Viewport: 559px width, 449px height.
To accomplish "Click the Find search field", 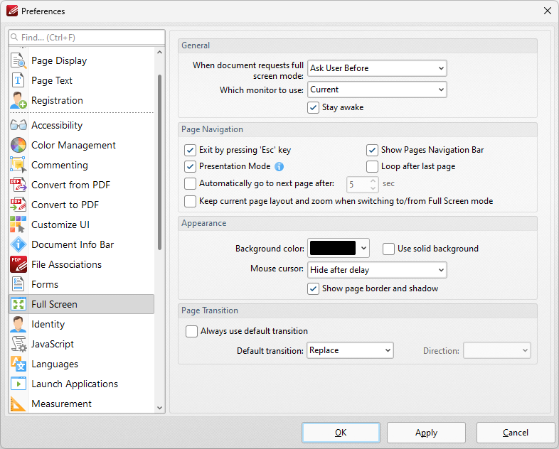I will 87,37.
